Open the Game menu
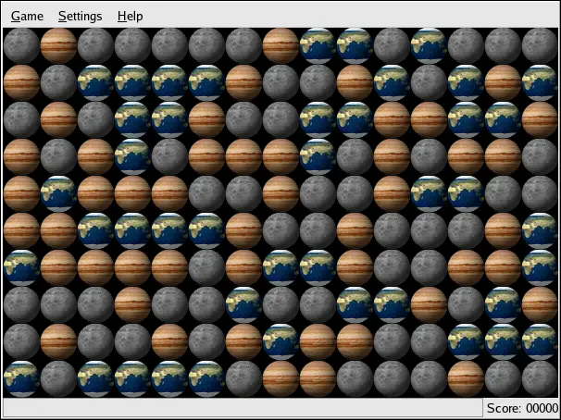This screenshot has height=420, width=561. point(27,16)
